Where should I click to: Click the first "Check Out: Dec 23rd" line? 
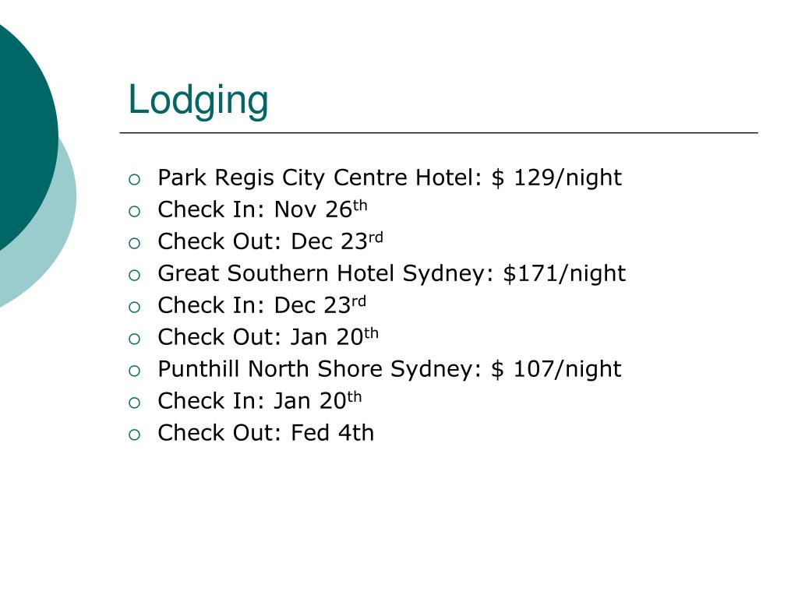270,242
